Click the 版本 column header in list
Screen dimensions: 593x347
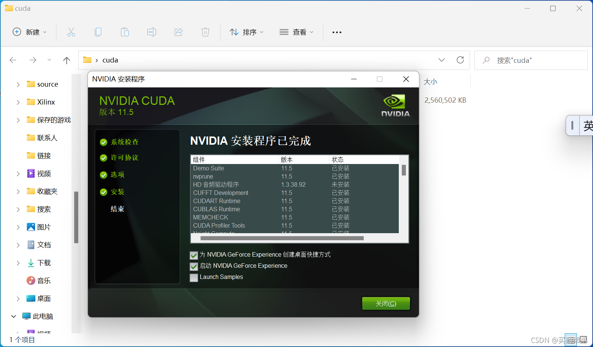coord(304,160)
